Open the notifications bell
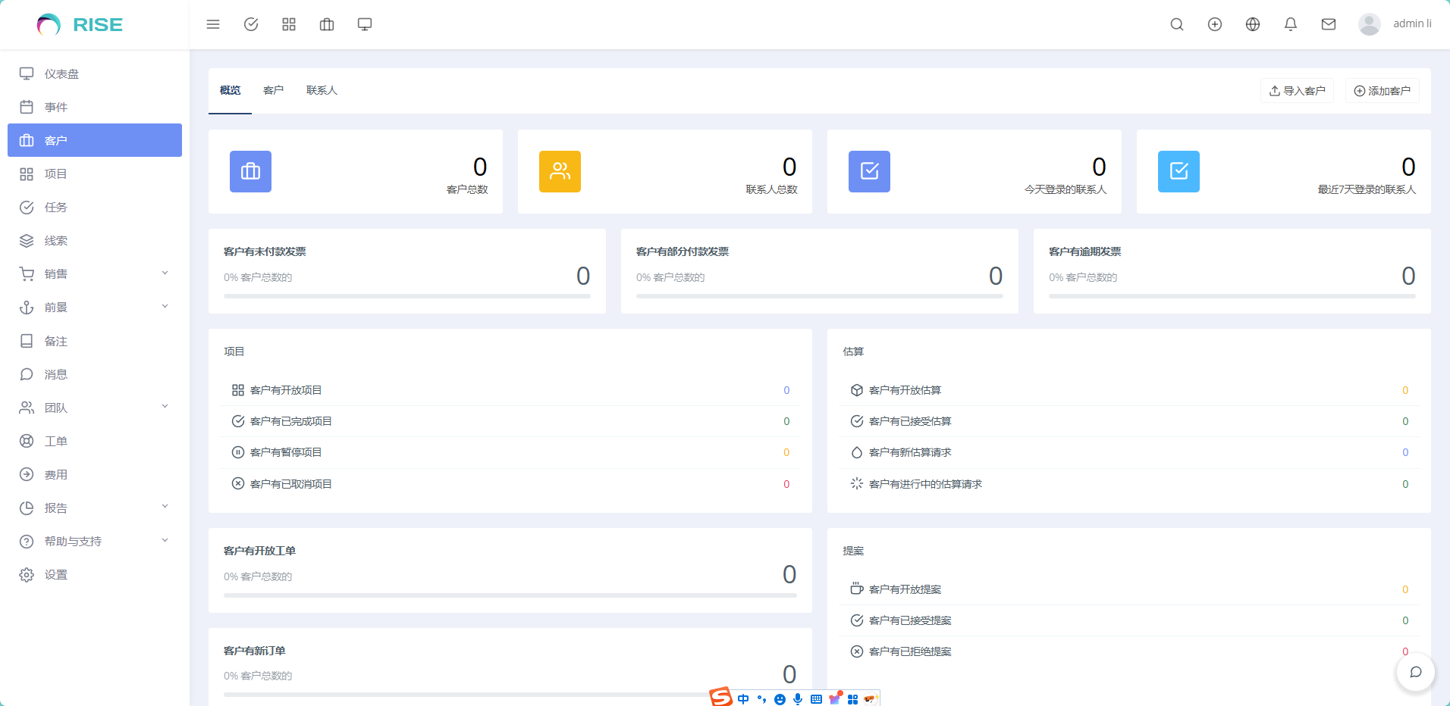1450x706 pixels. [1291, 24]
